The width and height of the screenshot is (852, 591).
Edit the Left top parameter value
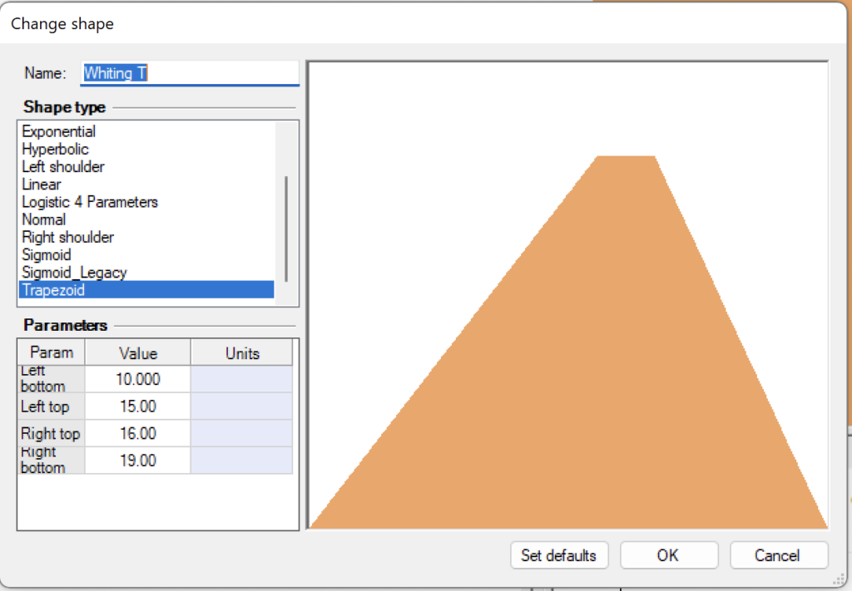coord(136,406)
